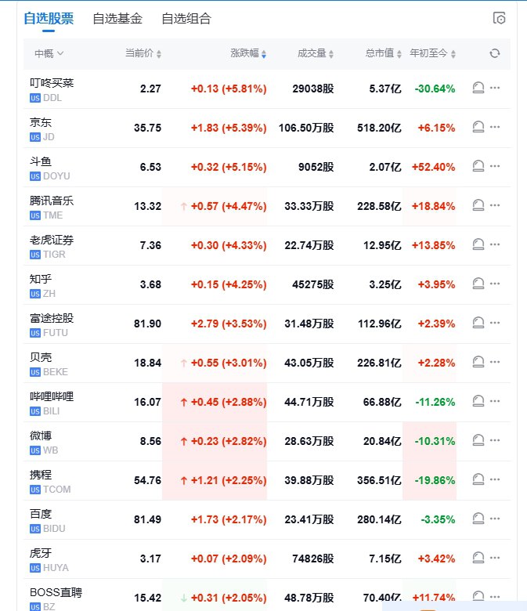
Task: Select 斗鱼 year-to-date +52.40%
Action: point(434,167)
